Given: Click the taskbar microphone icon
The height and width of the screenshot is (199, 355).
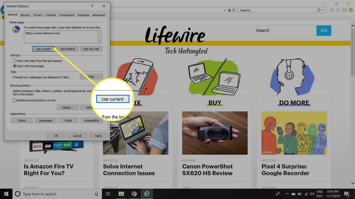Looking at the screenshot, I should tap(96, 194).
